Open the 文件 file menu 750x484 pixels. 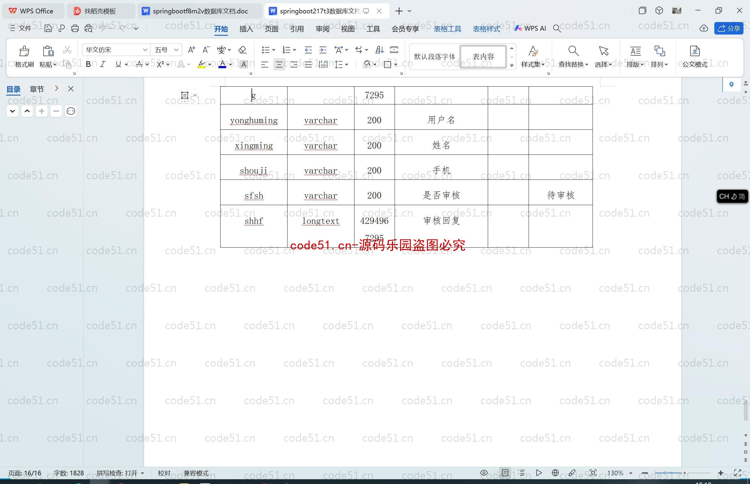(x=21, y=28)
